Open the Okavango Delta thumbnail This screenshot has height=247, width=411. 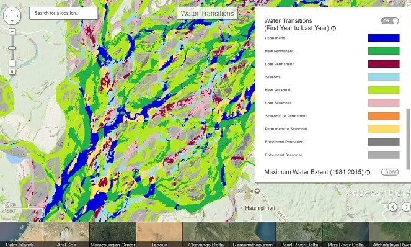[206, 235]
